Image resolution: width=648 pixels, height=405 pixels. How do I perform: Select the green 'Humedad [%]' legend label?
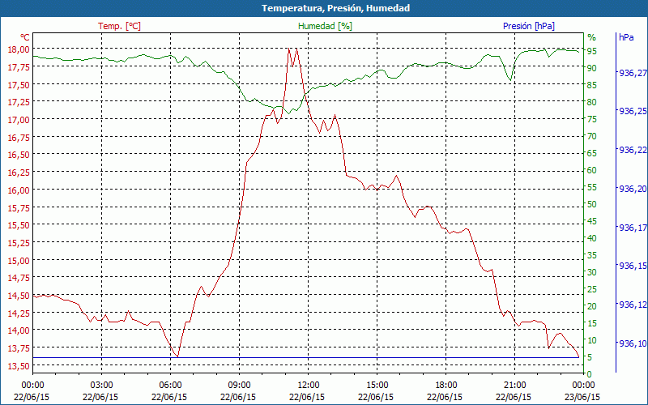326,26
